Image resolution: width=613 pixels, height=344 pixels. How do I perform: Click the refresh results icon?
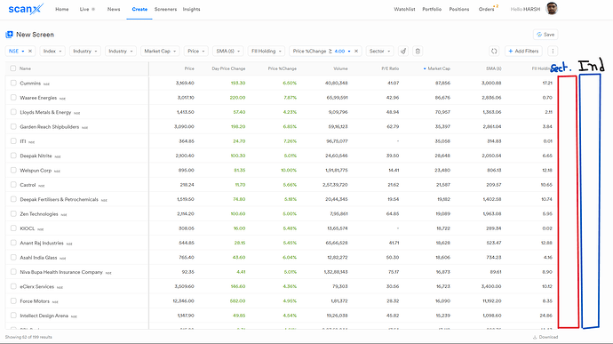tap(494, 52)
